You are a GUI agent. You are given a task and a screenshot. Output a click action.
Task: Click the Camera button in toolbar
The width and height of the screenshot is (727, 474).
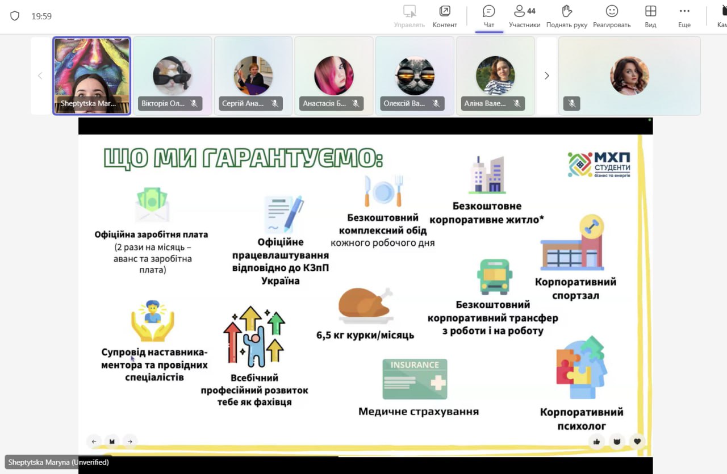(x=722, y=16)
